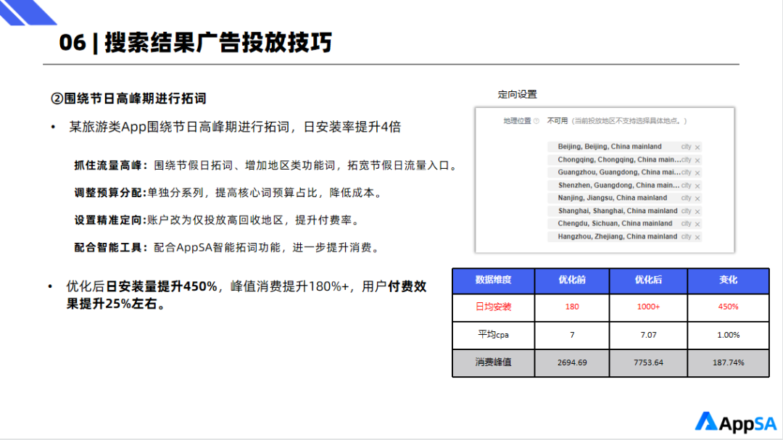Click the 数据维度 table header
The width and height of the screenshot is (783, 440).
click(x=494, y=281)
